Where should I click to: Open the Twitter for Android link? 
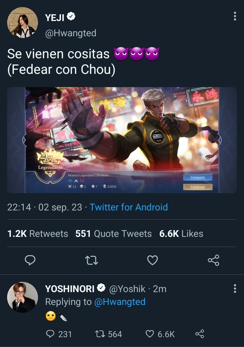click(x=129, y=207)
